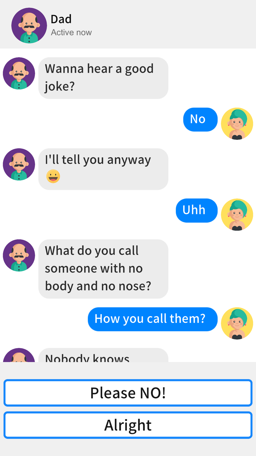Tap the user avatar beside 'How you call them?'
The image size is (256, 456).
tap(237, 323)
